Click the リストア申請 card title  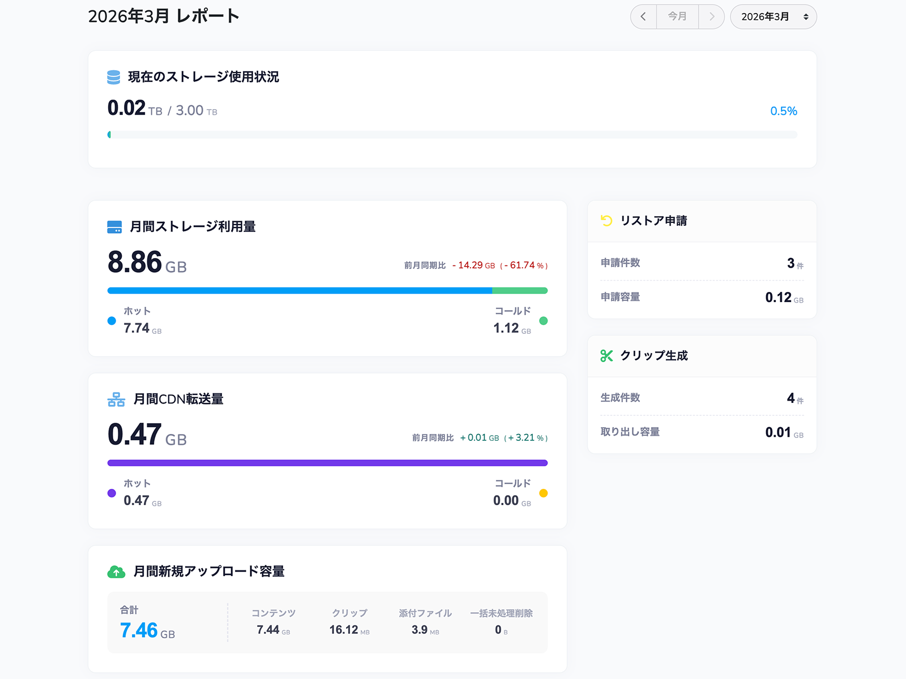653,221
